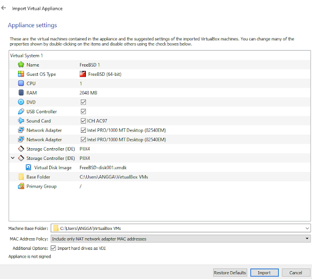Click icon of Intel adapter row above IDE

21,139
